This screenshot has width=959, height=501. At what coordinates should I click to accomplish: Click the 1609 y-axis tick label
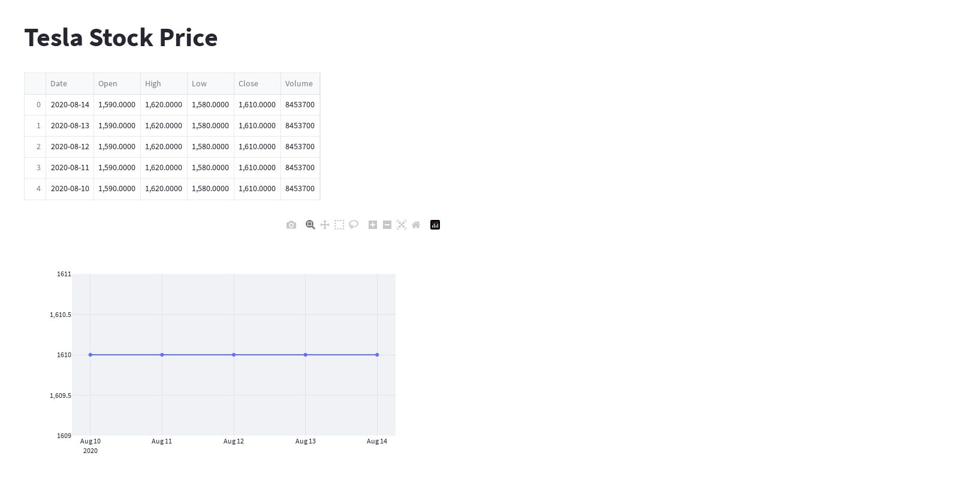click(x=64, y=436)
